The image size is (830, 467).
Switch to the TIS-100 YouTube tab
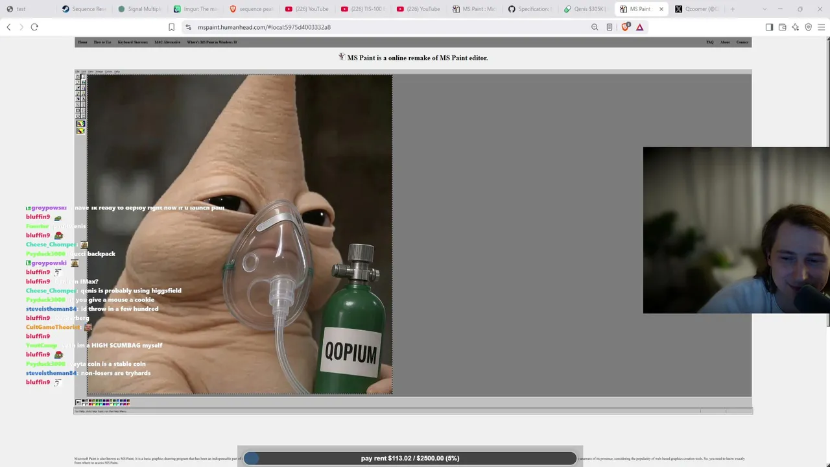point(362,9)
